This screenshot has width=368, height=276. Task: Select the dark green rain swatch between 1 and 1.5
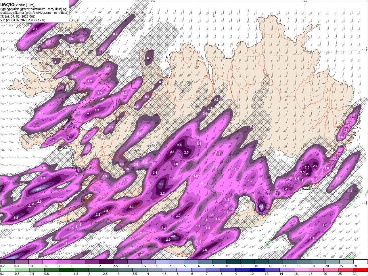click(x=66, y=270)
